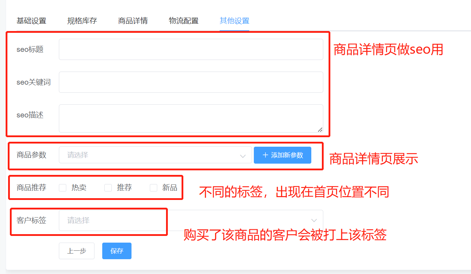The image size is (471, 274).
Task: Click the dropdown arrow beside 商品参数 select
Action: 243,155
